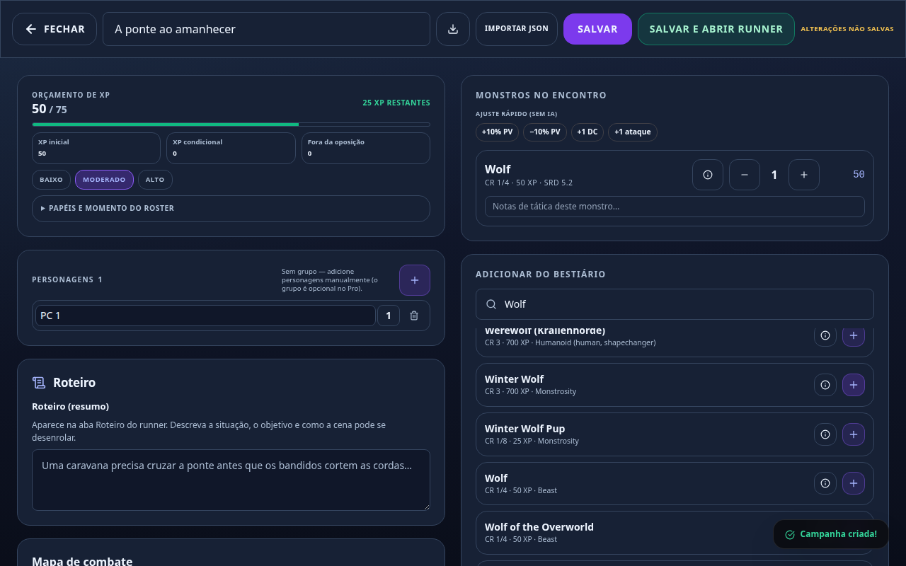
Task: Select BAIXO difficulty
Action: coord(51,180)
